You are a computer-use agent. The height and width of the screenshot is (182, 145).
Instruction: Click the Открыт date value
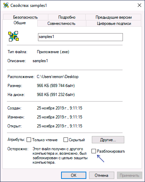[x=59, y=126]
